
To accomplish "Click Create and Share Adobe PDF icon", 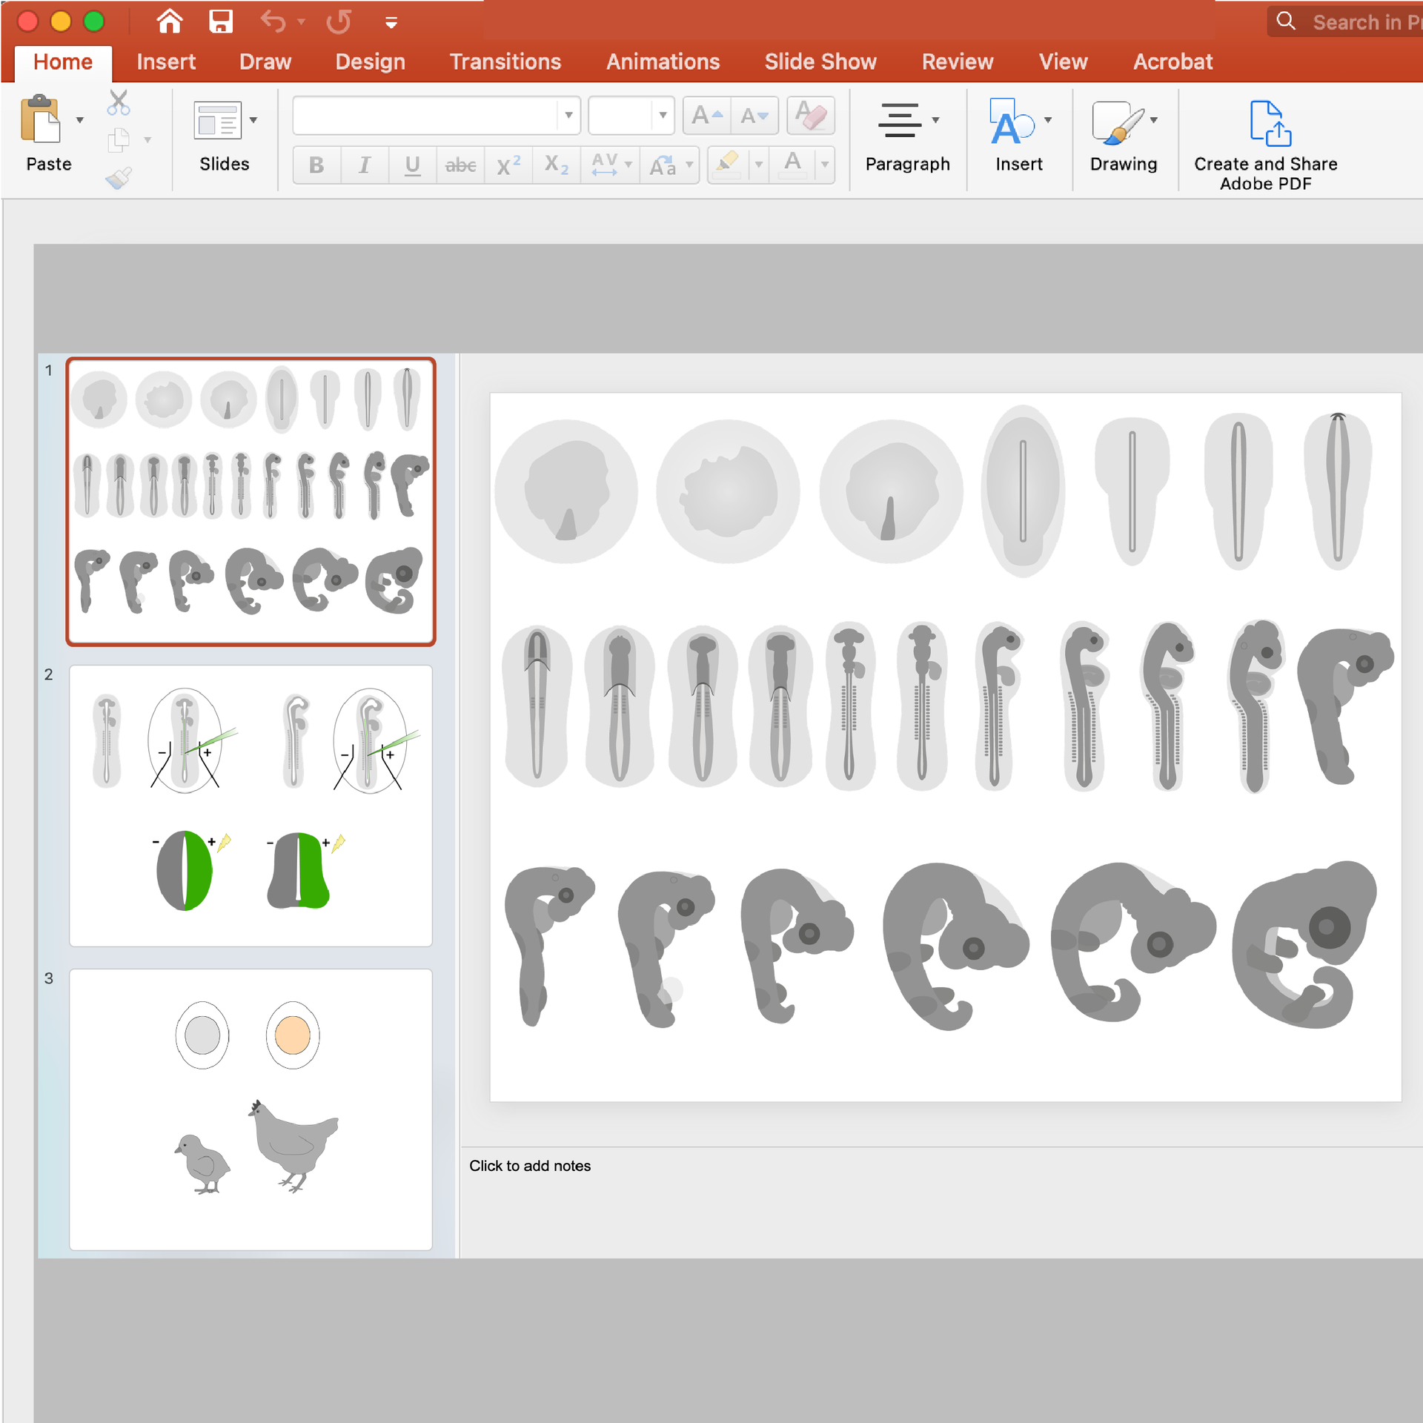I will [x=1270, y=123].
